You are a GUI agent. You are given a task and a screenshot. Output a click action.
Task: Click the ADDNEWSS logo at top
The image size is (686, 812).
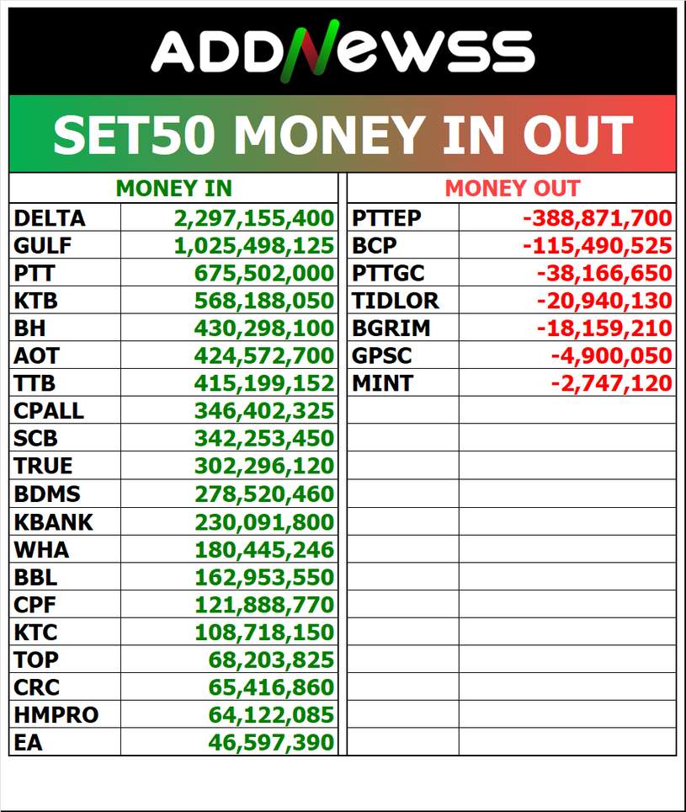pyautogui.click(x=343, y=51)
